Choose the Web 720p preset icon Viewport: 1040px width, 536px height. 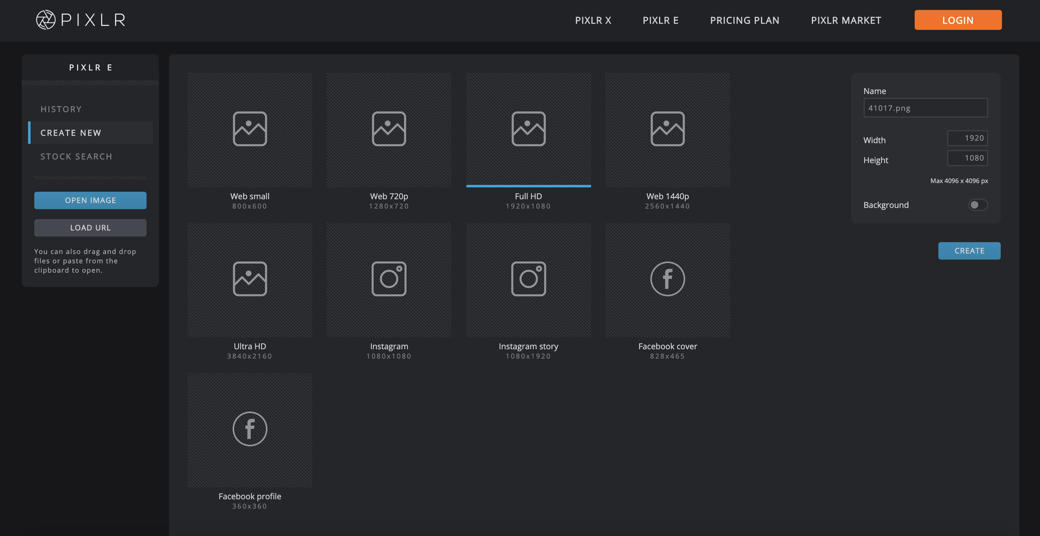(389, 129)
